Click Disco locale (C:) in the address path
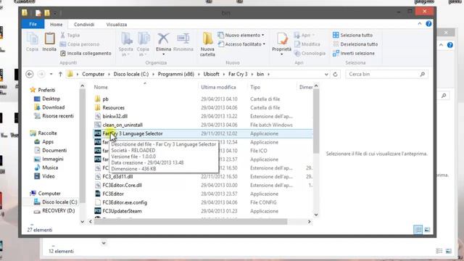 [x=131, y=74]
